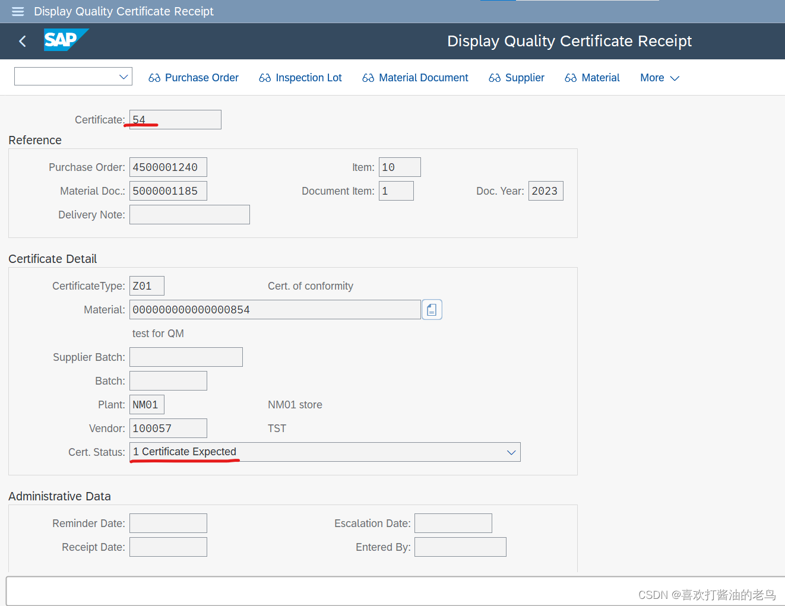Select the Material binoculars search icon
The image size is (785, 606).
click(x=571, y=77)
